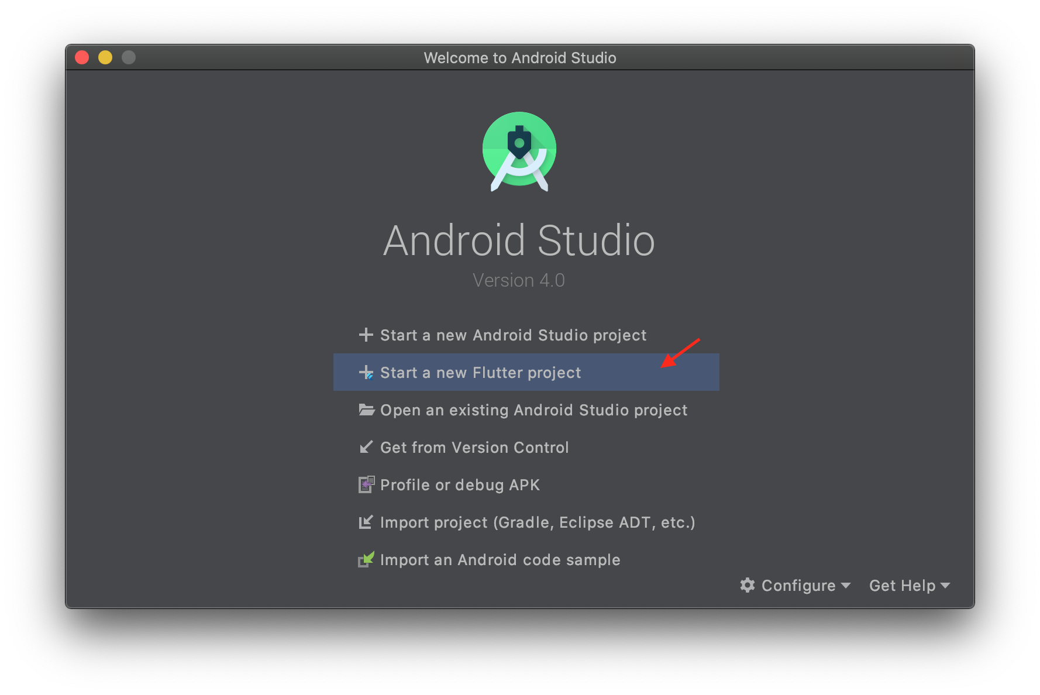Start a new Flutter project

[x=526, y=372]
